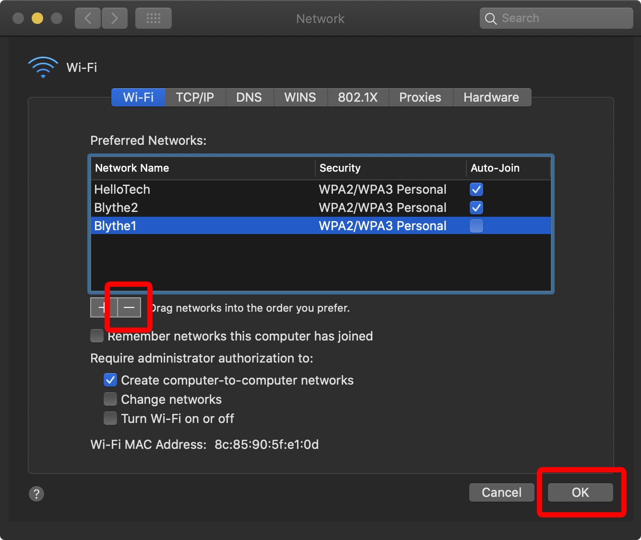The height and width of the screenshot is (540, 641).
Task: Switch to the TCP/IP tab
Action: [x=195, y=97]
